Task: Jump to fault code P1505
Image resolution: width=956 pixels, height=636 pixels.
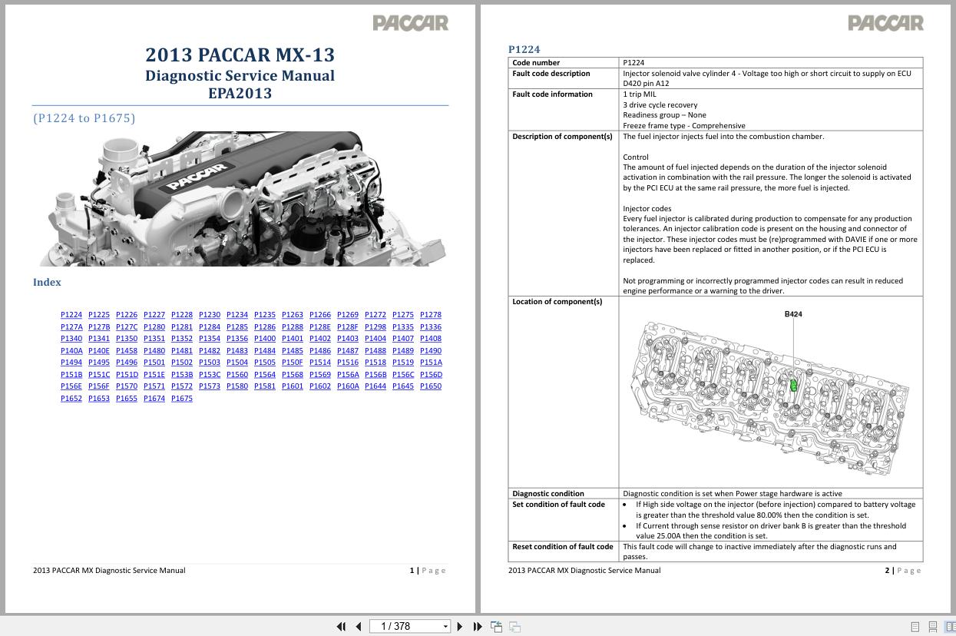Action: (x=265, y=363)
